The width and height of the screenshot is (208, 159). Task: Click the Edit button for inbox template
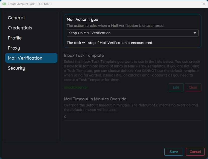pyautogui.click(x=176, y=87)
